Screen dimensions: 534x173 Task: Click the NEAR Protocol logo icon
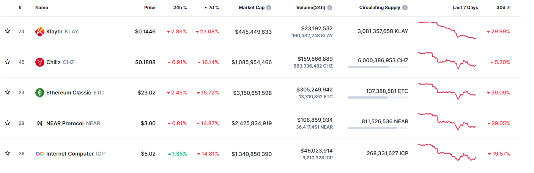40,123
